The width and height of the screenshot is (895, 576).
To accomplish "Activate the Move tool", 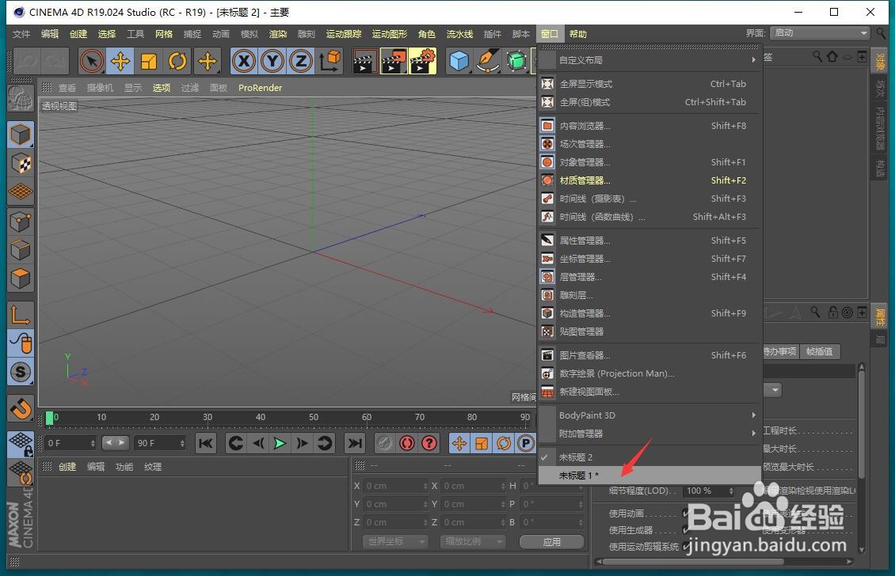I will (120, 61).
